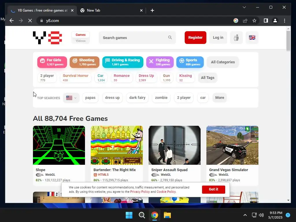Open a new tab with plus button
Image resolution: width=296 pixels, height=222 pixels.
click(152, 10)
